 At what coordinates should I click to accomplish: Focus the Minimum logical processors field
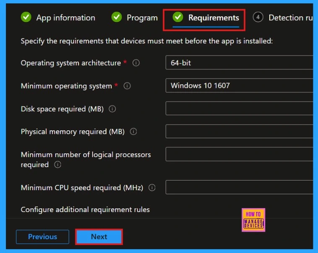239,154
